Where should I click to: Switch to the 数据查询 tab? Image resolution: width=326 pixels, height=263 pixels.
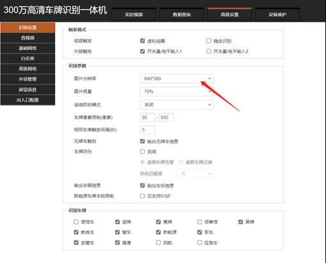click(x=182, y=15)
